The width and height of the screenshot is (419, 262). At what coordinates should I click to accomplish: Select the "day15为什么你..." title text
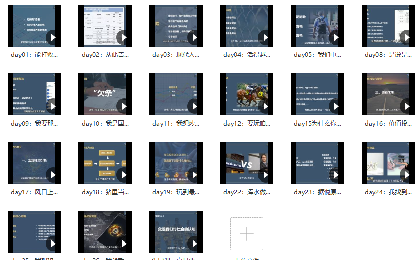click(x=317, y=124)
